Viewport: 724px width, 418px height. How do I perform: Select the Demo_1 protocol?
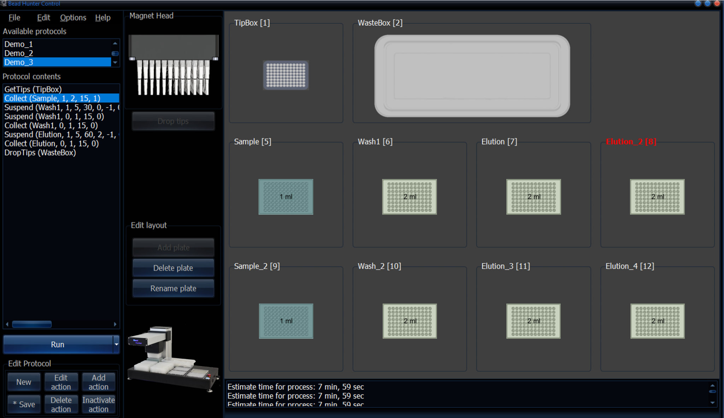coord(18,44)
